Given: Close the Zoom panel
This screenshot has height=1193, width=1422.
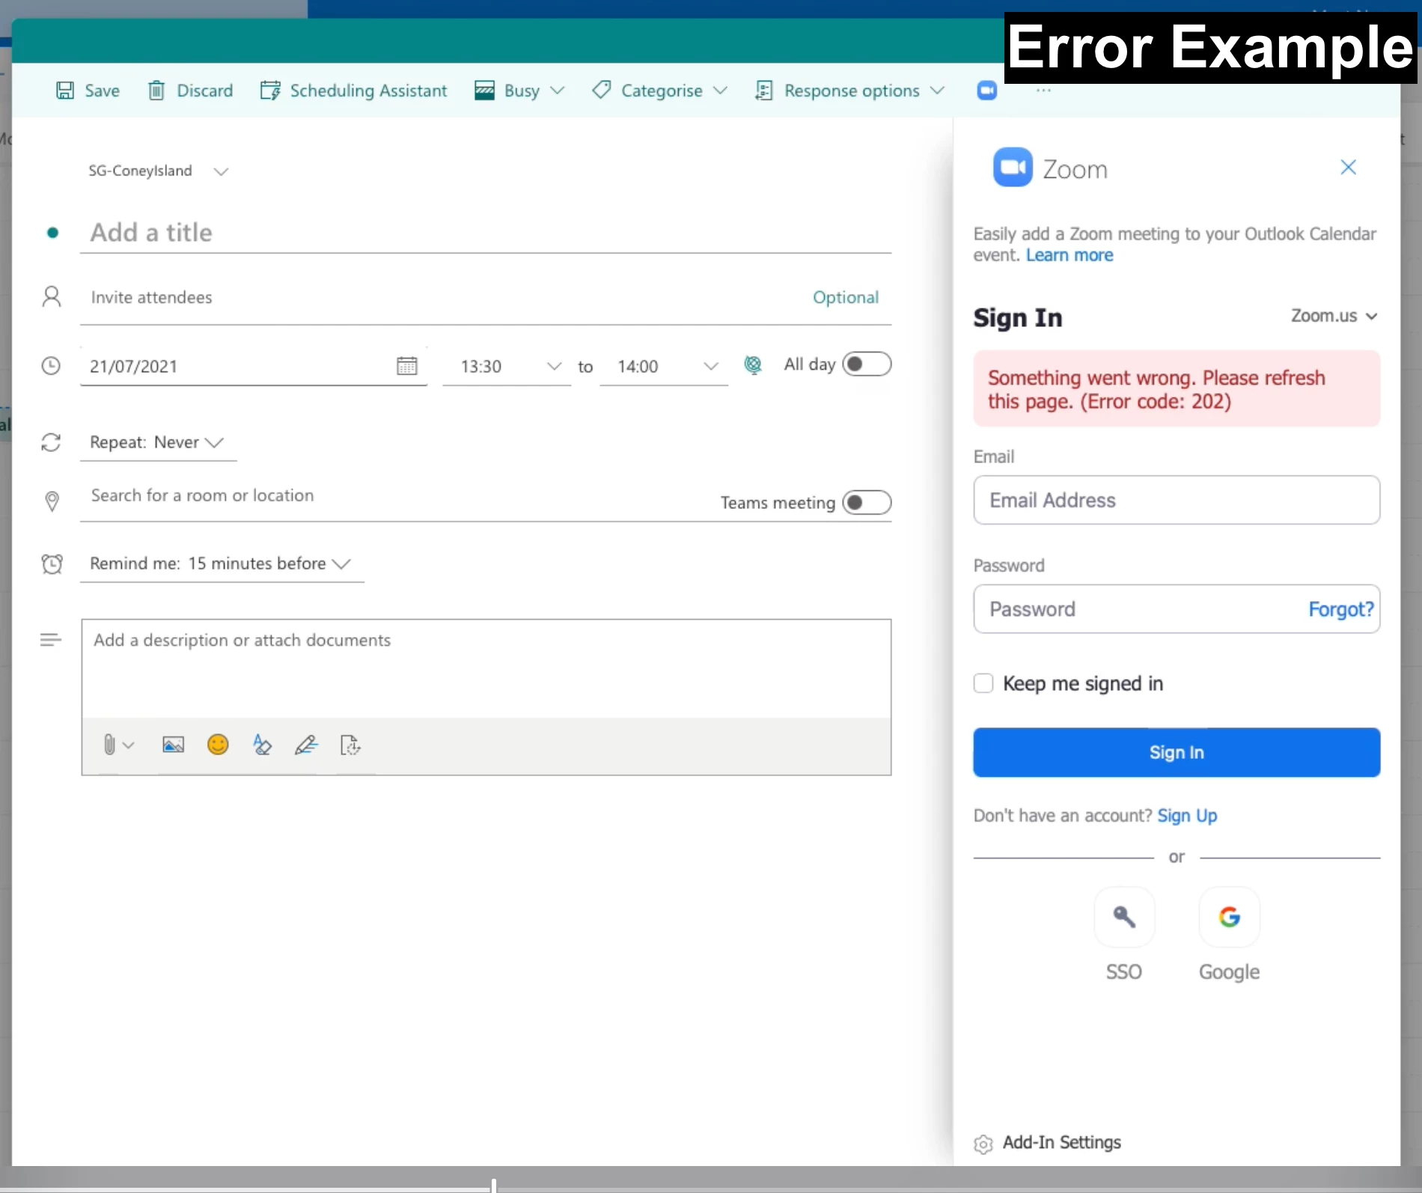Looking at the screenshot, I should tap(1348, 167).
